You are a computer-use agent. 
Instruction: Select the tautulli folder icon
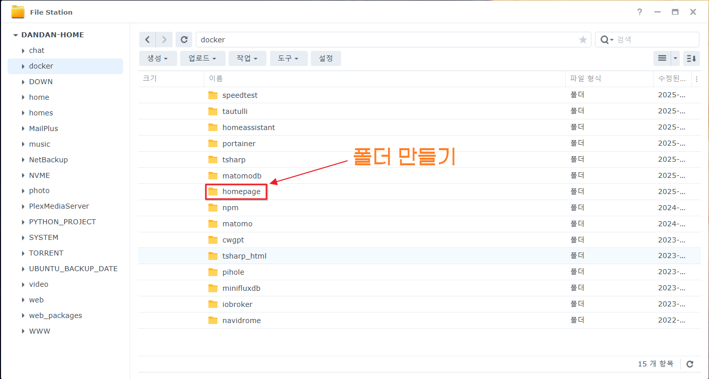(x=213, y=111)
